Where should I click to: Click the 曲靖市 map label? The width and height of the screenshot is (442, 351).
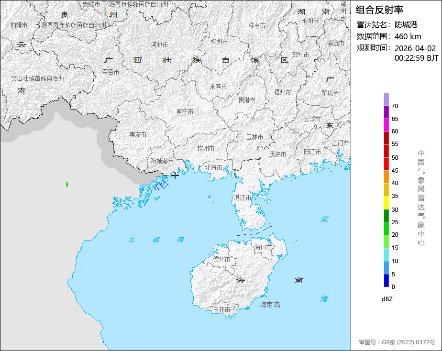pyautogui.click(x=19, y=25)
